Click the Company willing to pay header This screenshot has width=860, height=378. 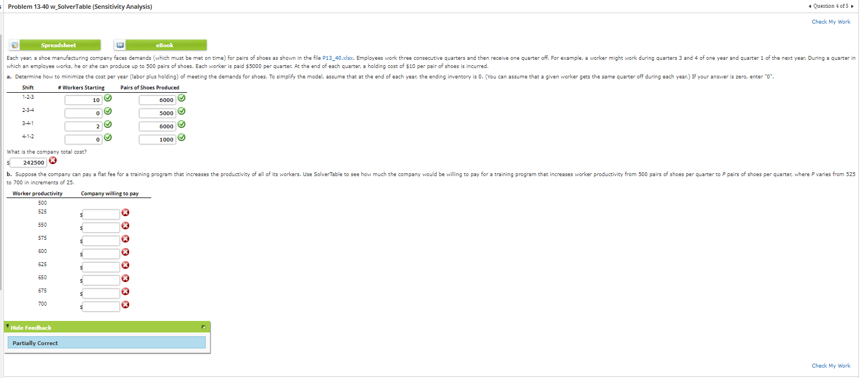pos(109,194)
